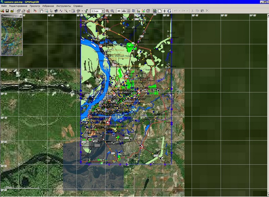
Task: Click the Google maps 'G' icon
Action: [169, 11]
